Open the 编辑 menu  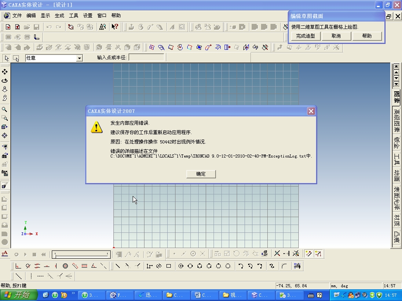tap(31, 16)
